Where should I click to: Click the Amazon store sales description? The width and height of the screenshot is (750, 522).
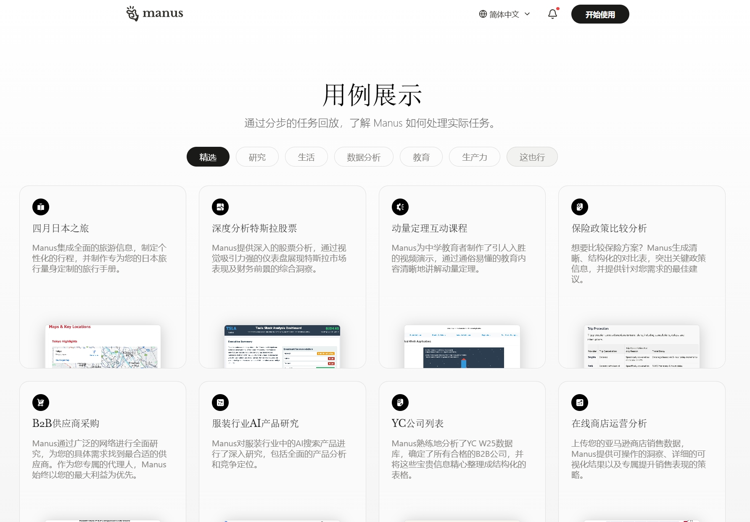639,459
